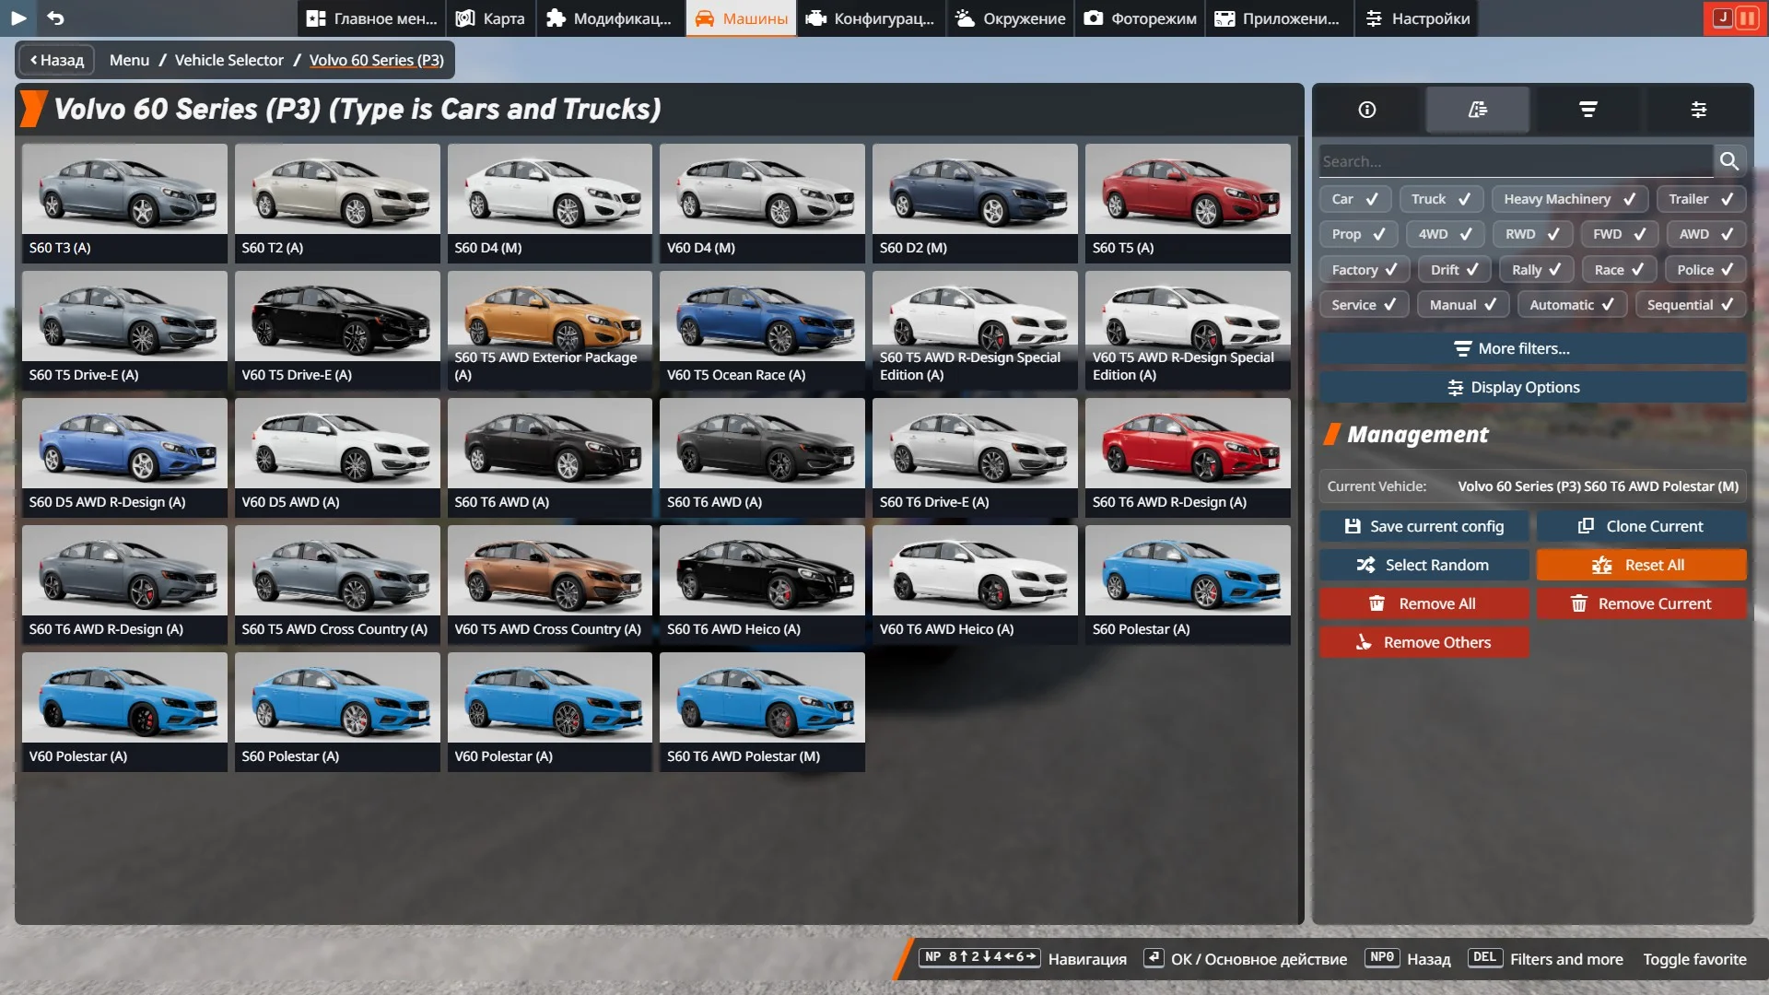
Task: Select S60 T5 AWD Exterior Package car
Action: [x=550, y=330]
